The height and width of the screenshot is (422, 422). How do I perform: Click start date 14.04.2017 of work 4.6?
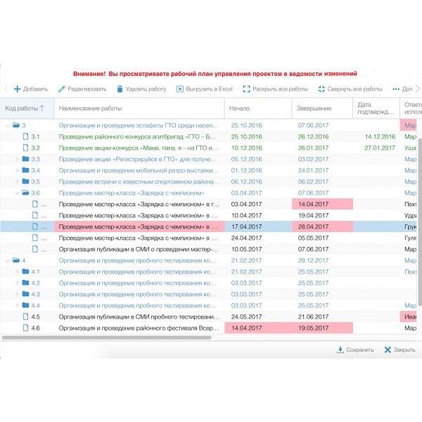[258, 328]
